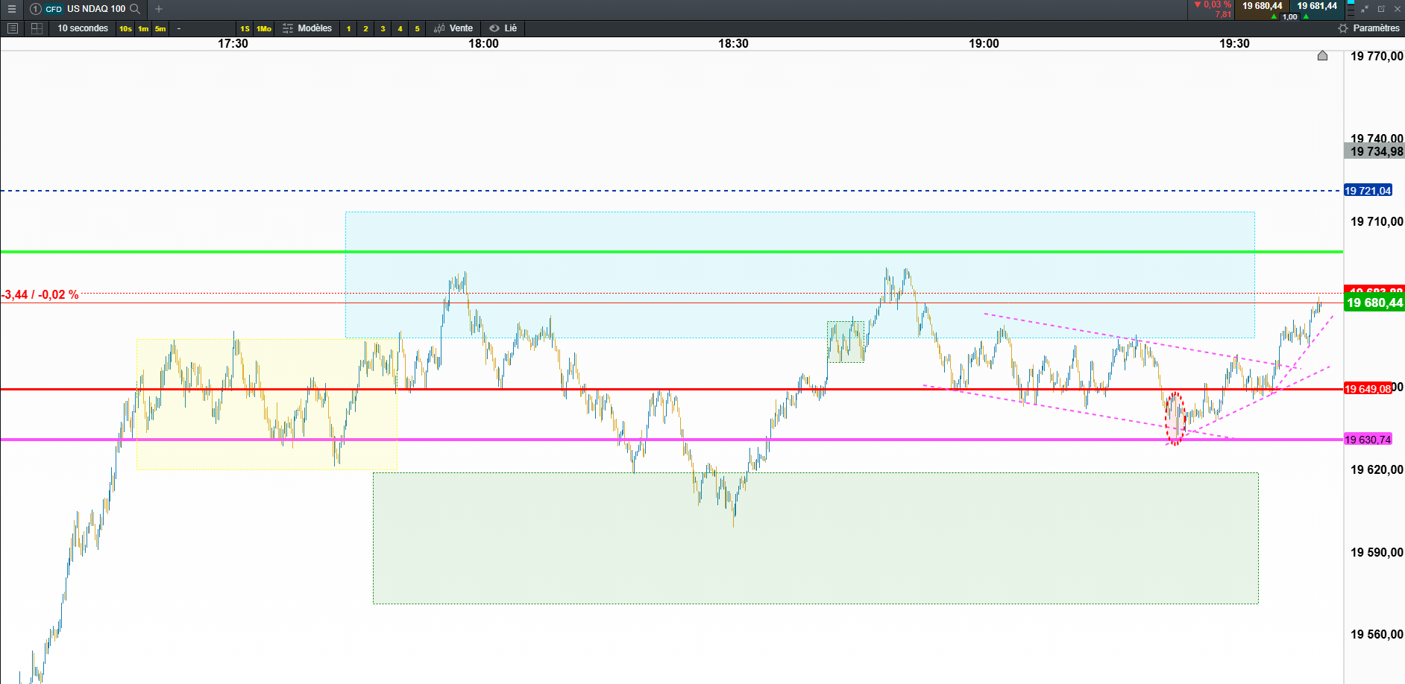The height and width of the screenshot is (684, 1405).
Task: Open the hamburger main menu
Action: tap(11, 9)
